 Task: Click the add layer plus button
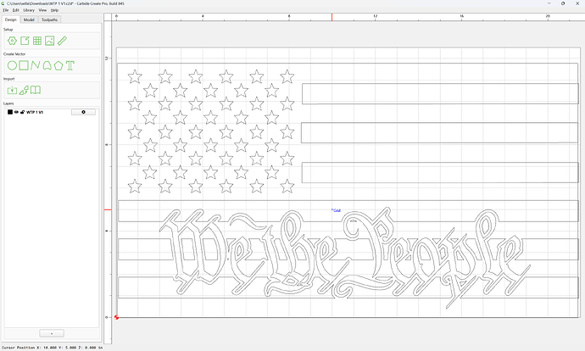point(52,333)
